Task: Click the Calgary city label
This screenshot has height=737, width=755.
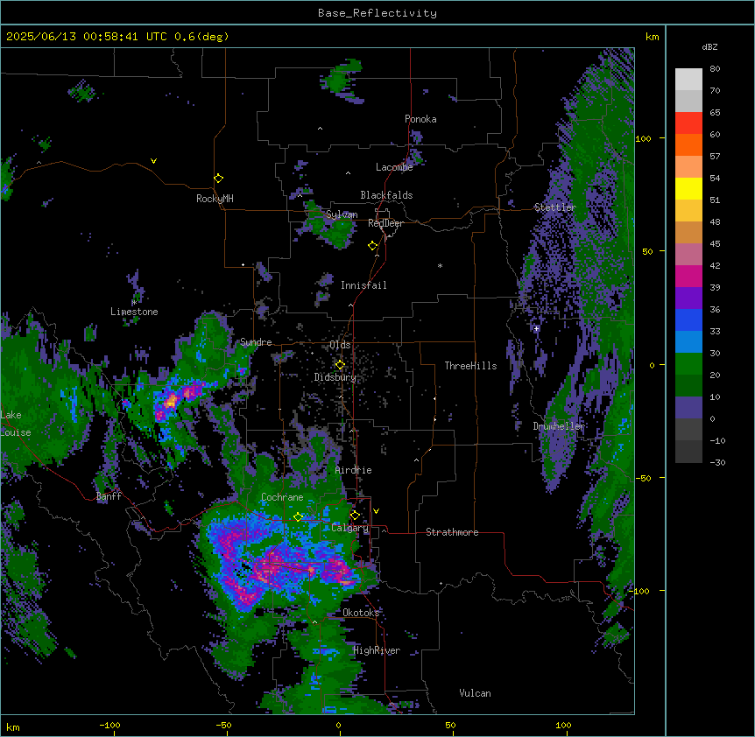Action: (349, 528)
